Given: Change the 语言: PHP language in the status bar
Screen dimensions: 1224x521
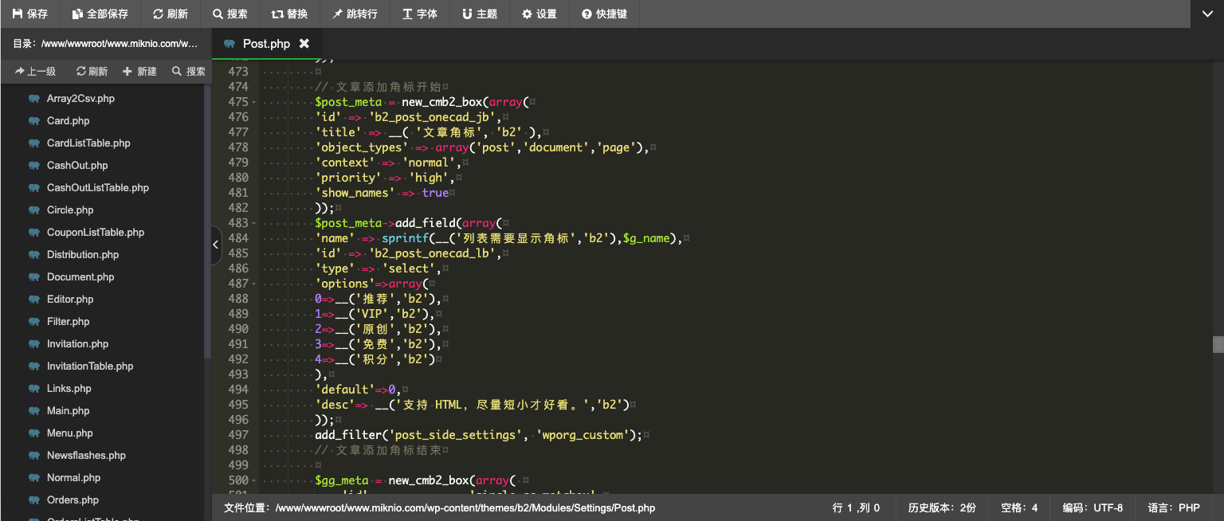Looking at the screenshot, I should pos(1174,507).
